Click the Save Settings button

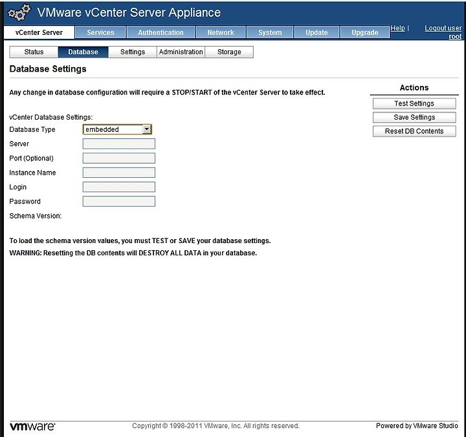click(x=414, y=117)
